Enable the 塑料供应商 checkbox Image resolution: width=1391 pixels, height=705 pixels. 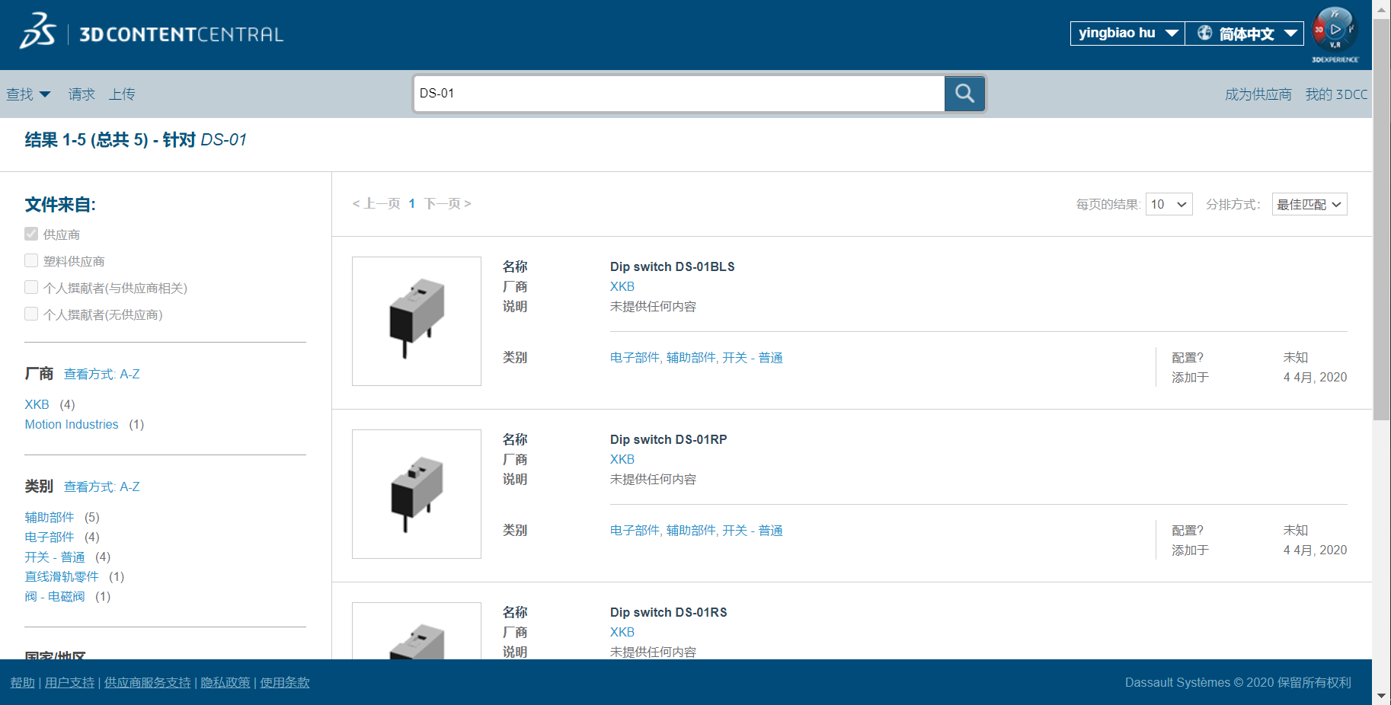(31, 260)
